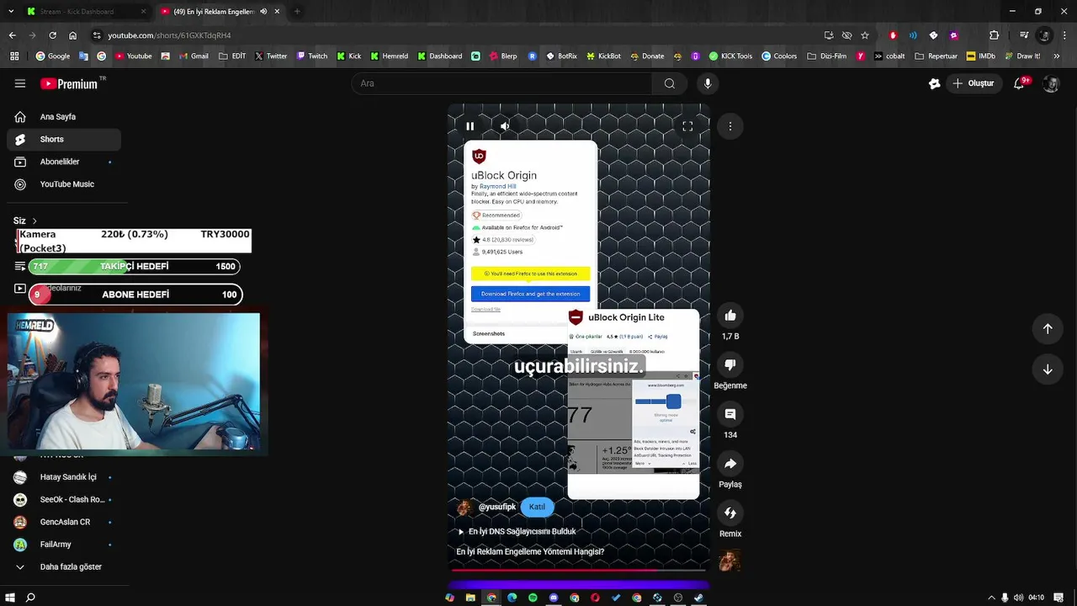Close the YouTube browser tab

[277, 12]
